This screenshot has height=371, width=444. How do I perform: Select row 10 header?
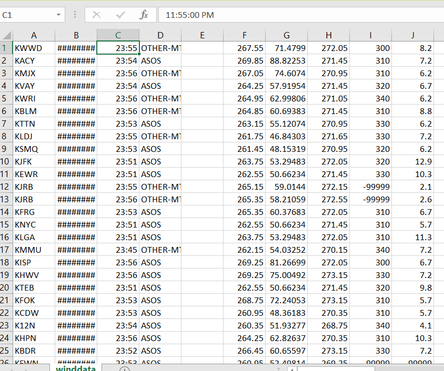(6, 161)
